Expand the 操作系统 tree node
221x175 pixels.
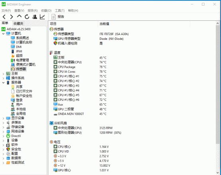(x=3, y=78)
